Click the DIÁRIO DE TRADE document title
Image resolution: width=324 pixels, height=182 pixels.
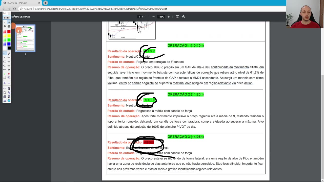click(x=21, y=17)
